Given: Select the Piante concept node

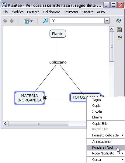Looking at the screenshot, I should click(x=58, y=34).
